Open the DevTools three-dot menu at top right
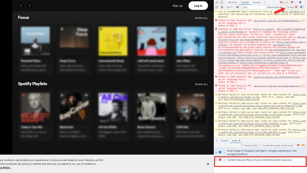The height and width of the screenshot is (173, 307). click(x=305, y=2)
